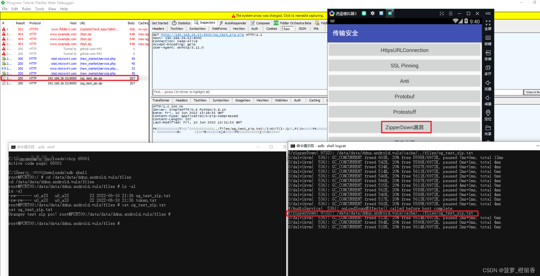Screen dimensions: 540x276
Task: Click the Fiddler app icon in title bar
Action: point(3,3)
